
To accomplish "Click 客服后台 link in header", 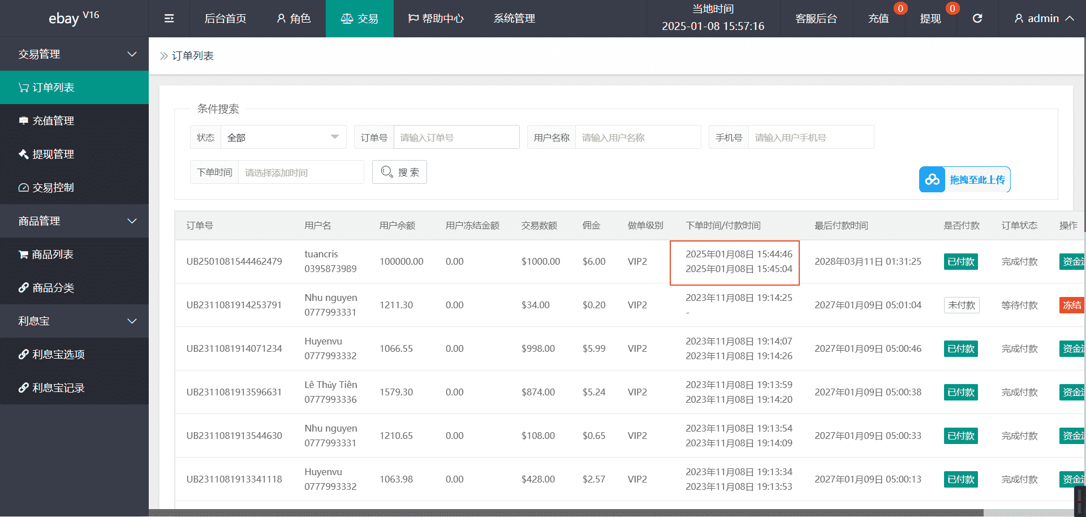I will point(816,19).
